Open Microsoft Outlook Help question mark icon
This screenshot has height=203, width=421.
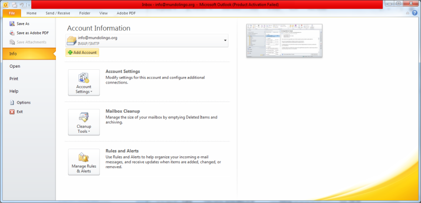point(415,13)
